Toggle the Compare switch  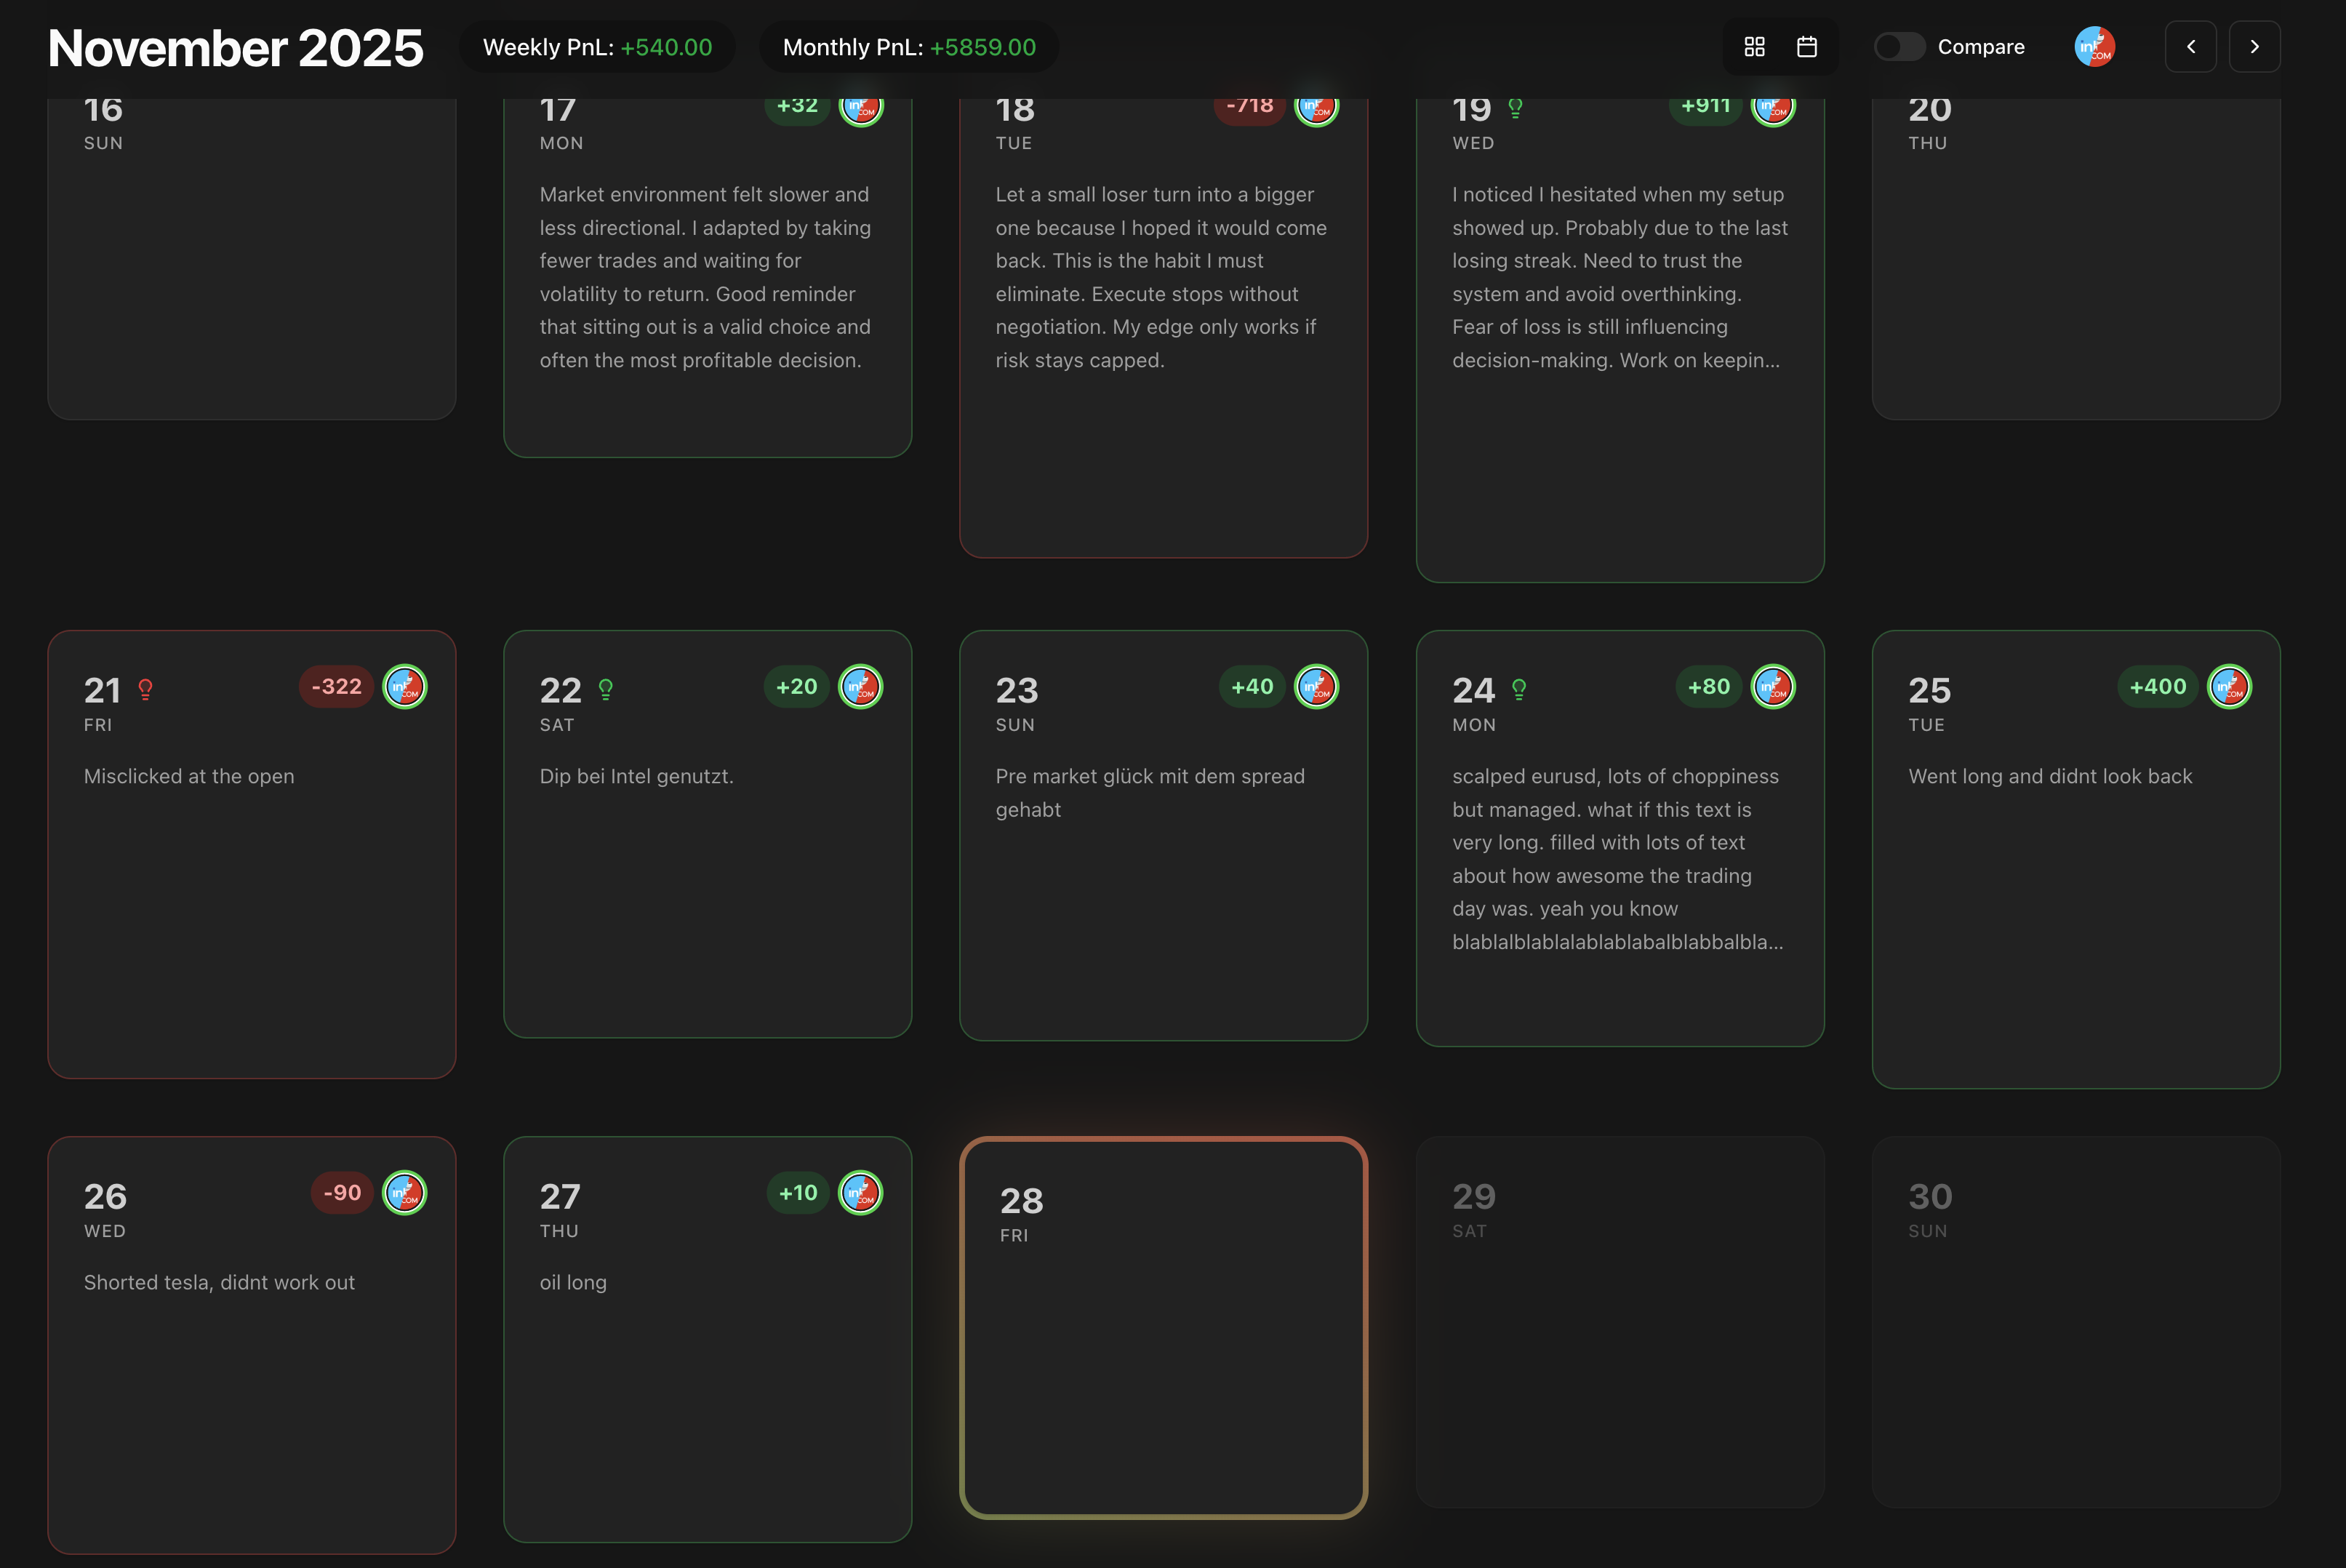pos(1899,47)
